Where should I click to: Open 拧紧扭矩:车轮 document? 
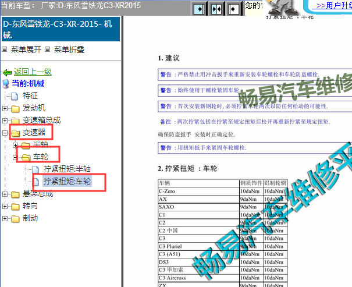[67, 181]
